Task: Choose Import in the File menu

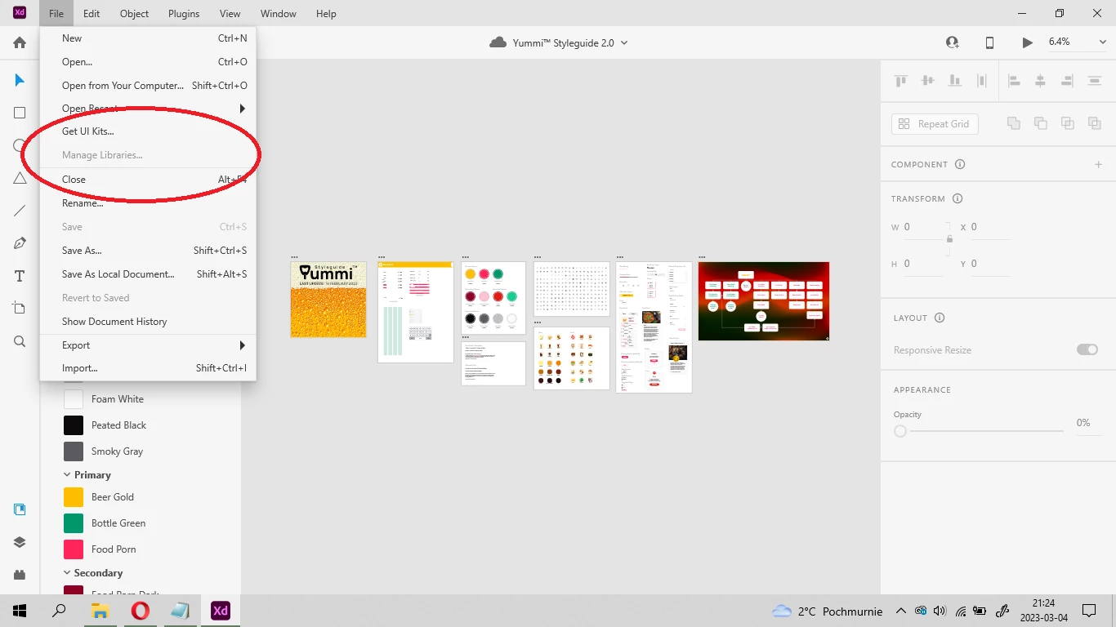Action: [x=148, y=368]
